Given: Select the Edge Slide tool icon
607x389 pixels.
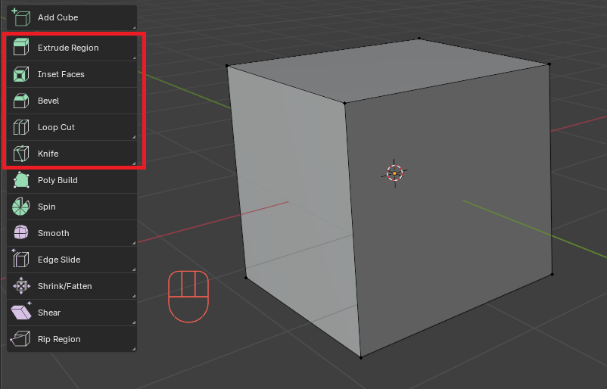Looking at the screenshot, I should pyautogui.click(x=21, y=260).
